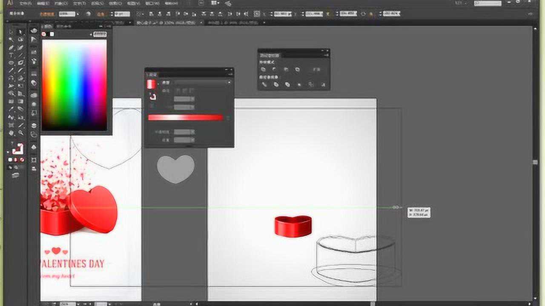Click the red-white gradient slider bar
This screenshot has width=545, height=306.
coord(185,117)
